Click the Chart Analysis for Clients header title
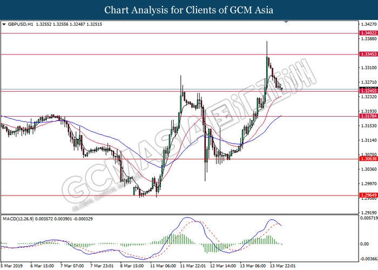 (x=189, y=10)
